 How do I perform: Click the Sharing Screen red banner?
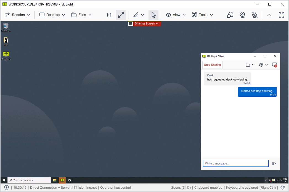(x=147, y=24)
